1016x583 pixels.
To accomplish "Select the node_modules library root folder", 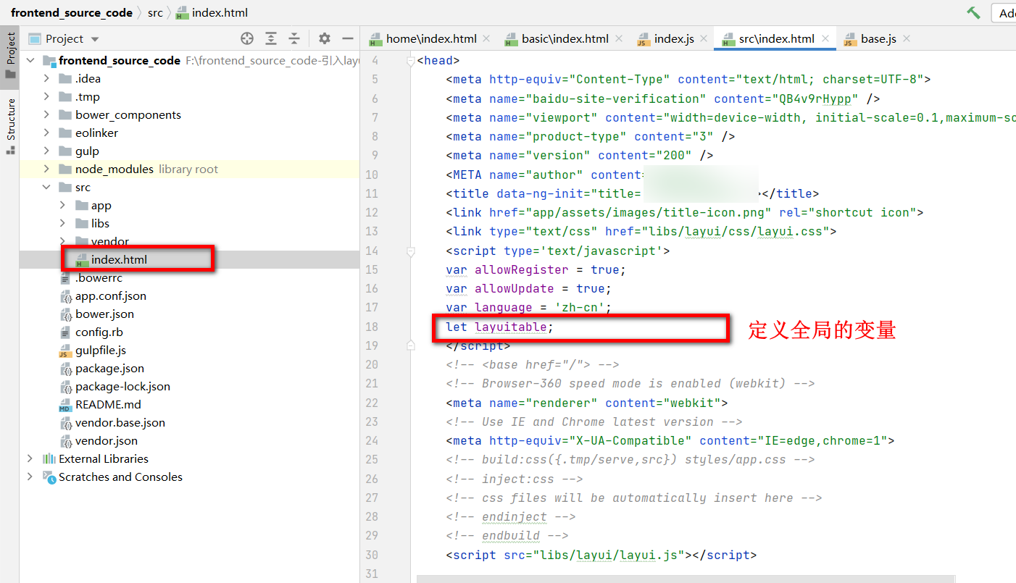I will [189, 169].
